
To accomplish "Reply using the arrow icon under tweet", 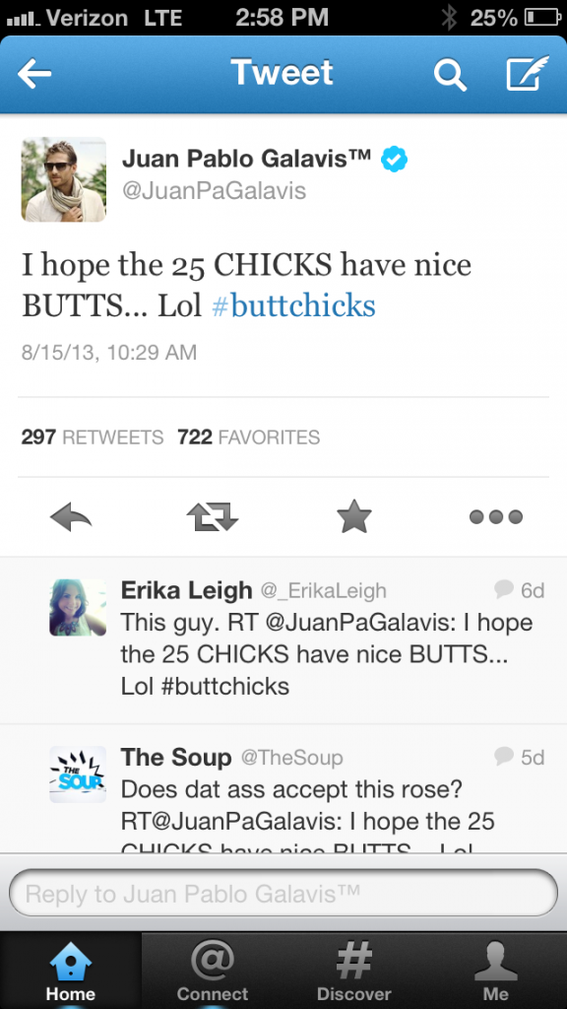I will (x=71, y=516).
